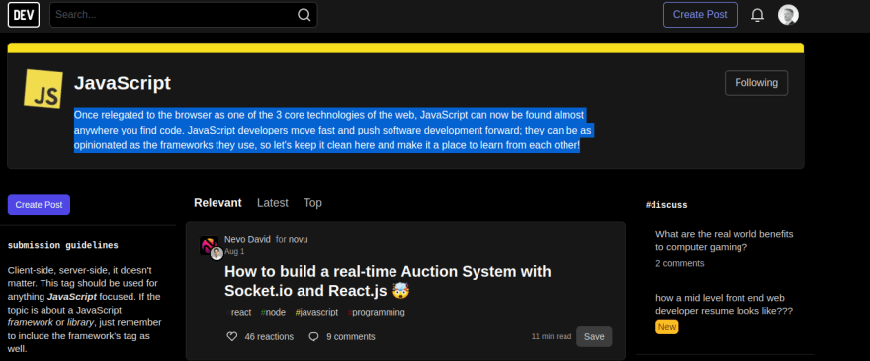Click the 11 min read label
The image size is (870, 361).
coord(551,336)
